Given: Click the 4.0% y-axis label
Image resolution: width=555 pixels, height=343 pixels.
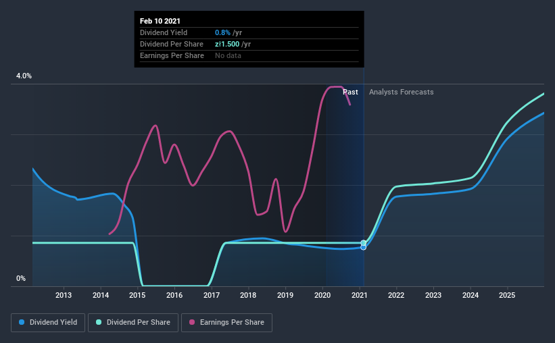Looking at the screenshot, I should tap(24, 76).
